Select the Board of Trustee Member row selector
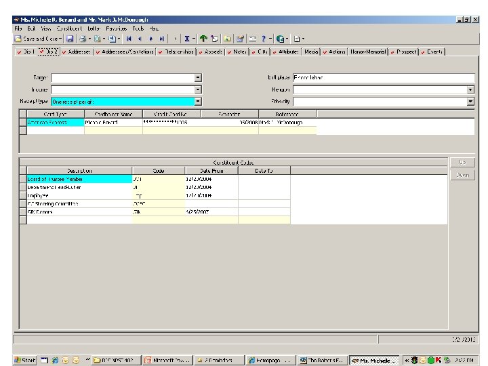The image size is (488, 366). point(23,179)
